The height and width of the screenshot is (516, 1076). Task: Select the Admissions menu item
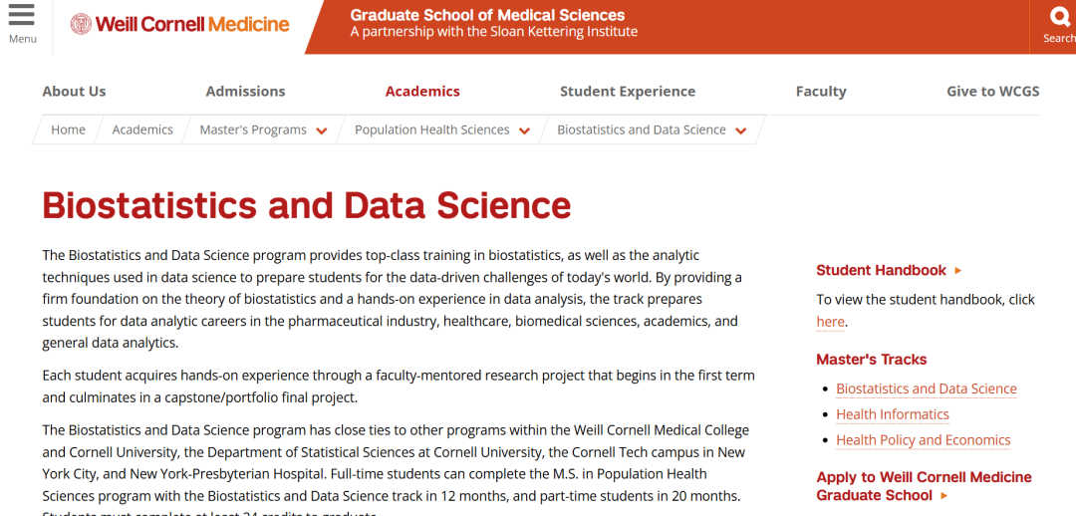click(245, 91)
